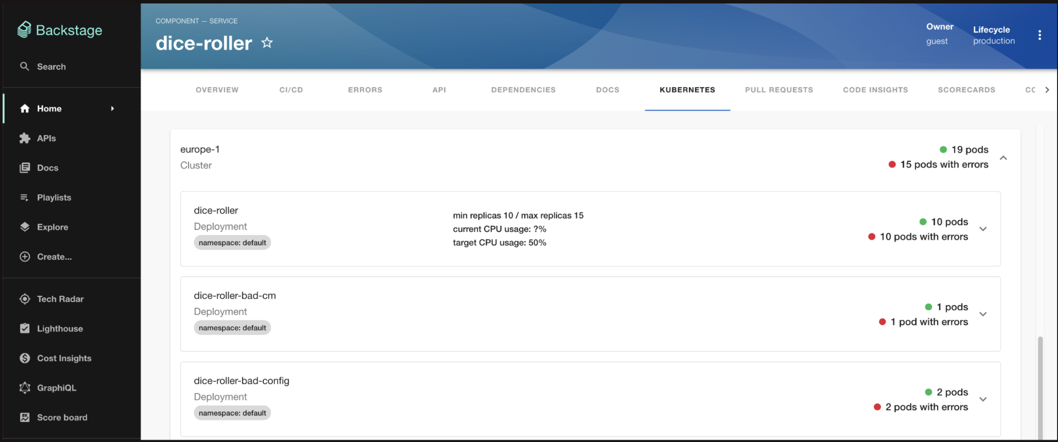The width and height of the screenshot is (1058, 442).
Task: Collapse the europe-1 cluster section
Action: tap(1004, 158)
